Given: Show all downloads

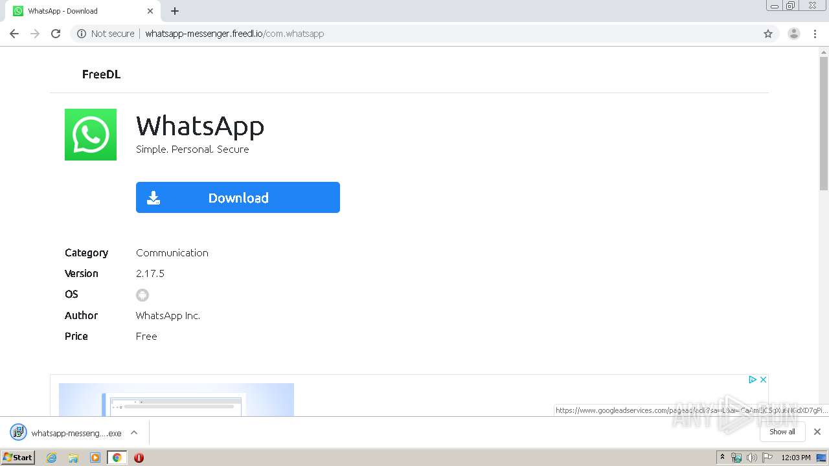Looking at the screenshot, I should tap(782, 432).
